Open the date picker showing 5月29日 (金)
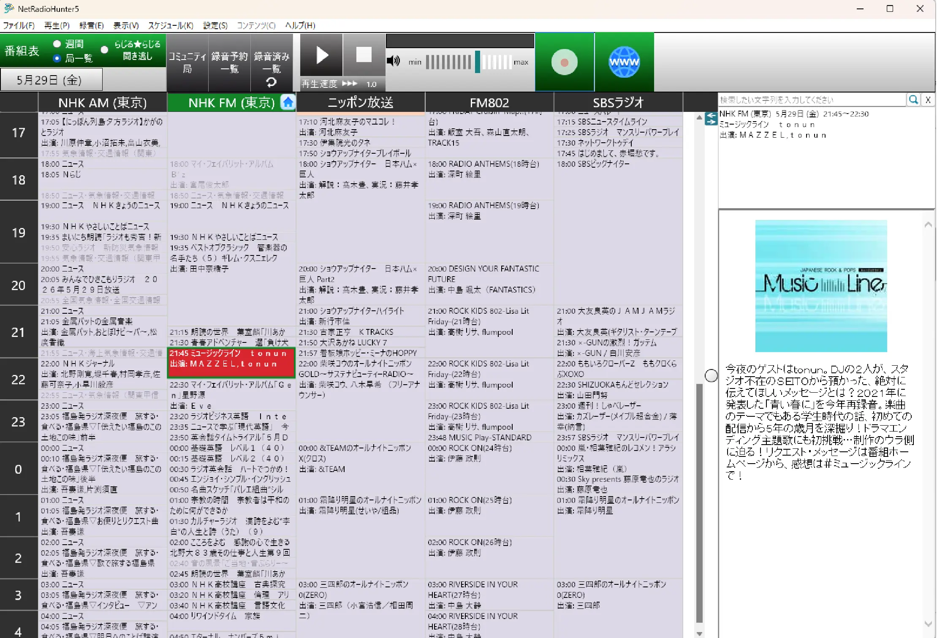The image size is (937, 638). point(51,80)
